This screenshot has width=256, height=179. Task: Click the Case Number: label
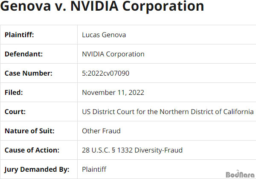(x=29, y=73)
